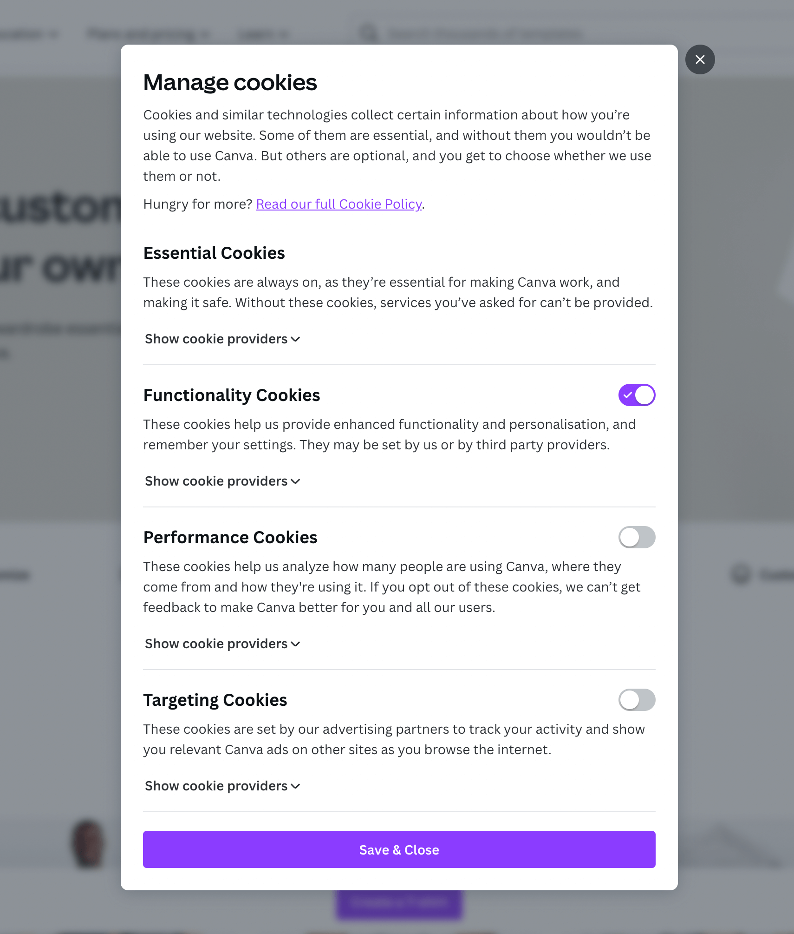Click the chevron arrow under Targeting Cookies
The width and height of the screenshot is (794, 934).
295,786
